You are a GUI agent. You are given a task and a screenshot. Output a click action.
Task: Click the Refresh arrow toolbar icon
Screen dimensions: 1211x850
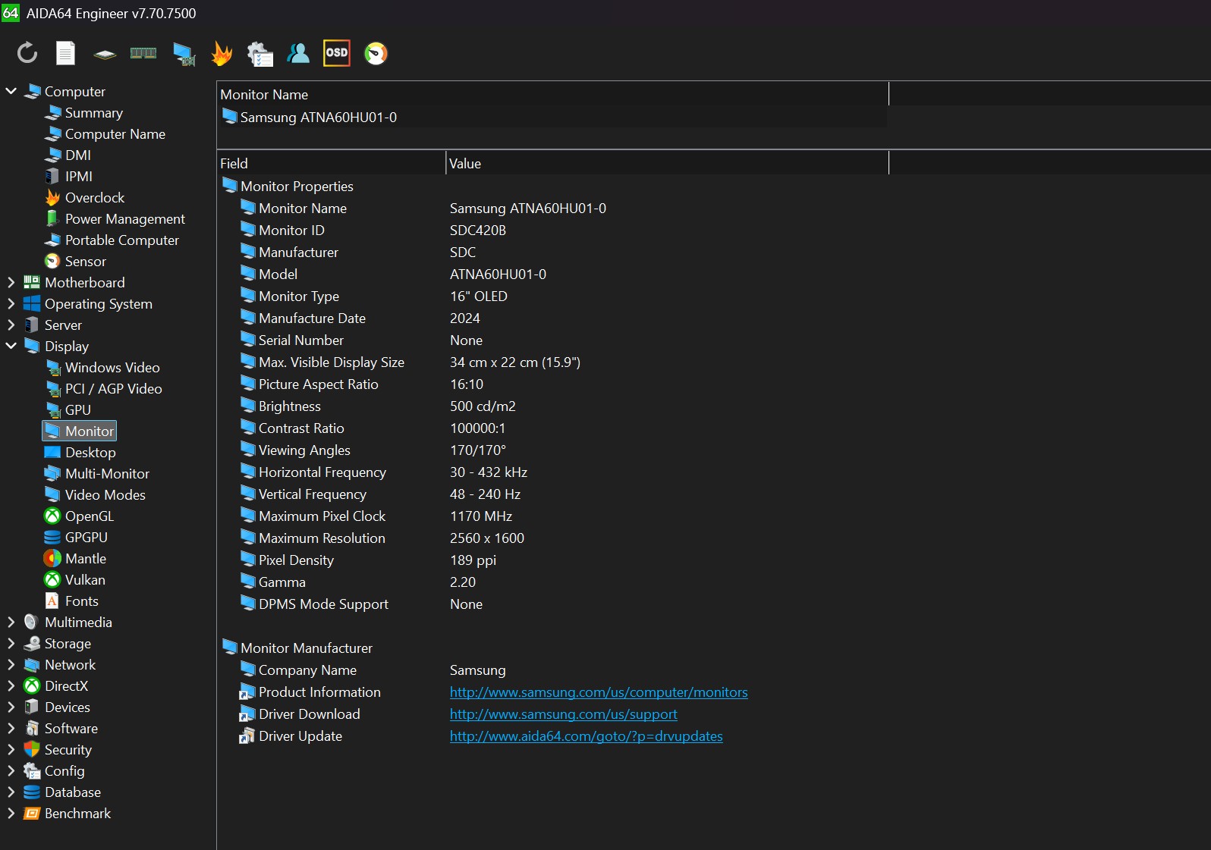[x=27, y=53]
